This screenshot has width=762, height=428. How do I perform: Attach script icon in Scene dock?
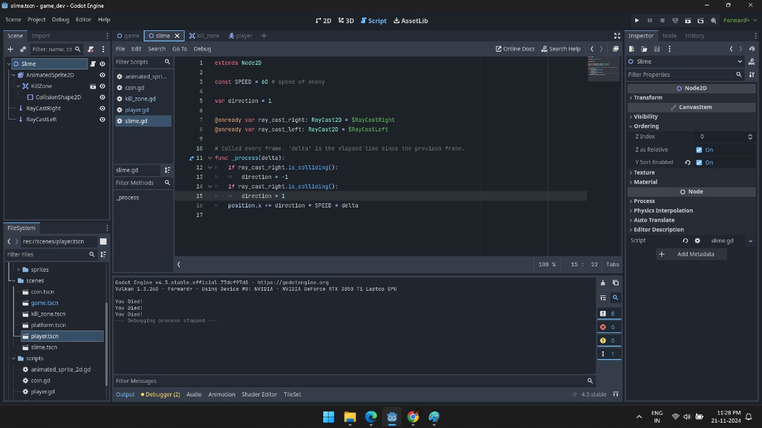tap(90, 49)
